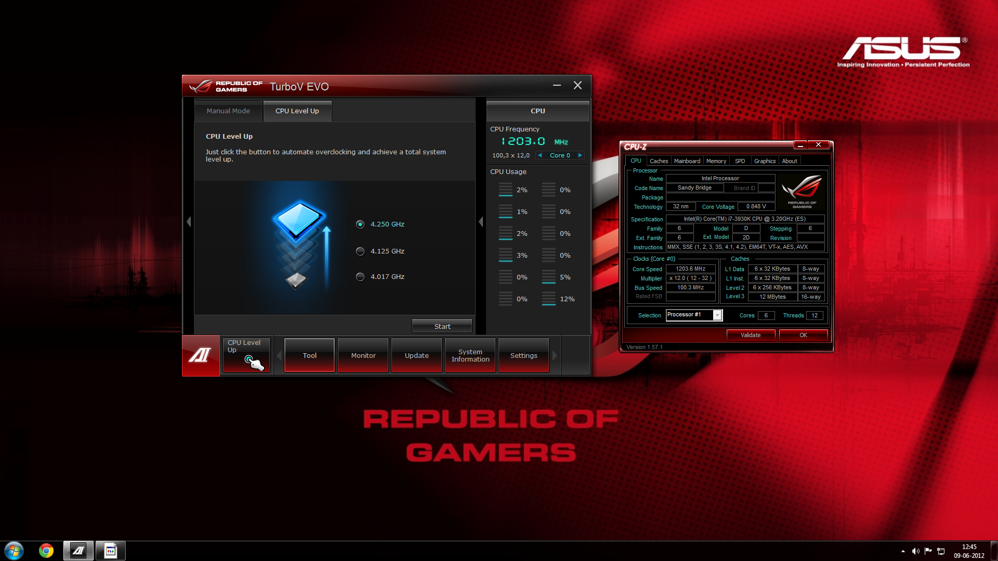Open the network tray icon
The width and height of the screenshot is (998, 561).
tap(941, 551)
